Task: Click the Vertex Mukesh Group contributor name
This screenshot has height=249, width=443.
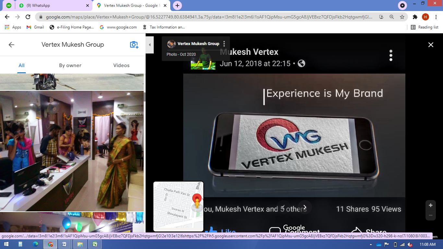Action: (x=198, y=44)
